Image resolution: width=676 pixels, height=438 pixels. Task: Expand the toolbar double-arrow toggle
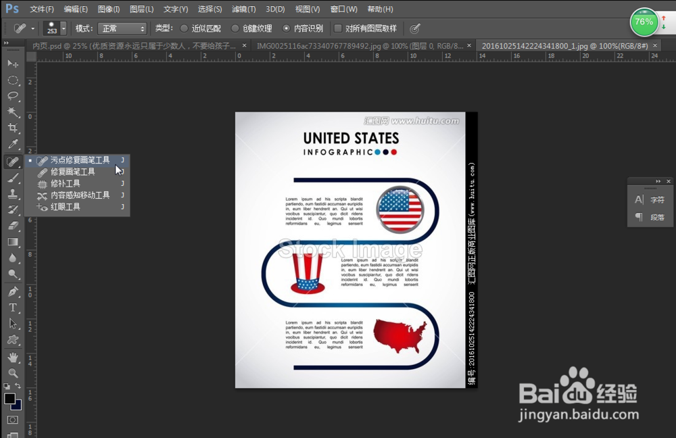[7, 43]
